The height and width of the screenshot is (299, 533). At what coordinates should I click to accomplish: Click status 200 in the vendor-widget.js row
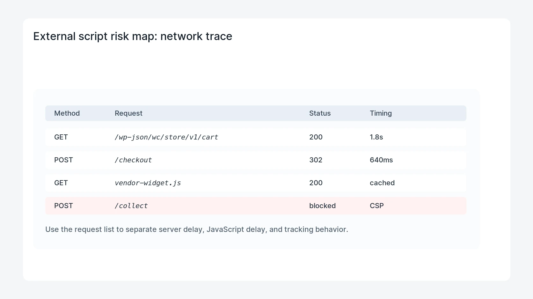(316, 183)
